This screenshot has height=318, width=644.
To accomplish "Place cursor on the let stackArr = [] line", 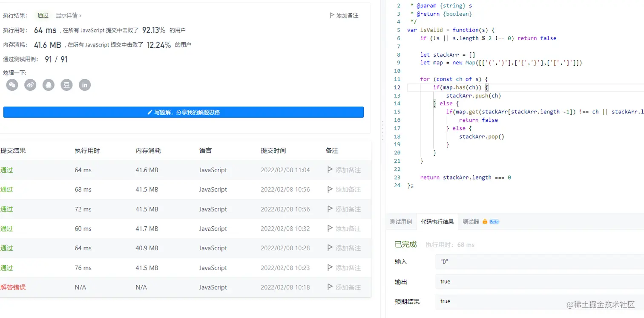I will point(448,55).
